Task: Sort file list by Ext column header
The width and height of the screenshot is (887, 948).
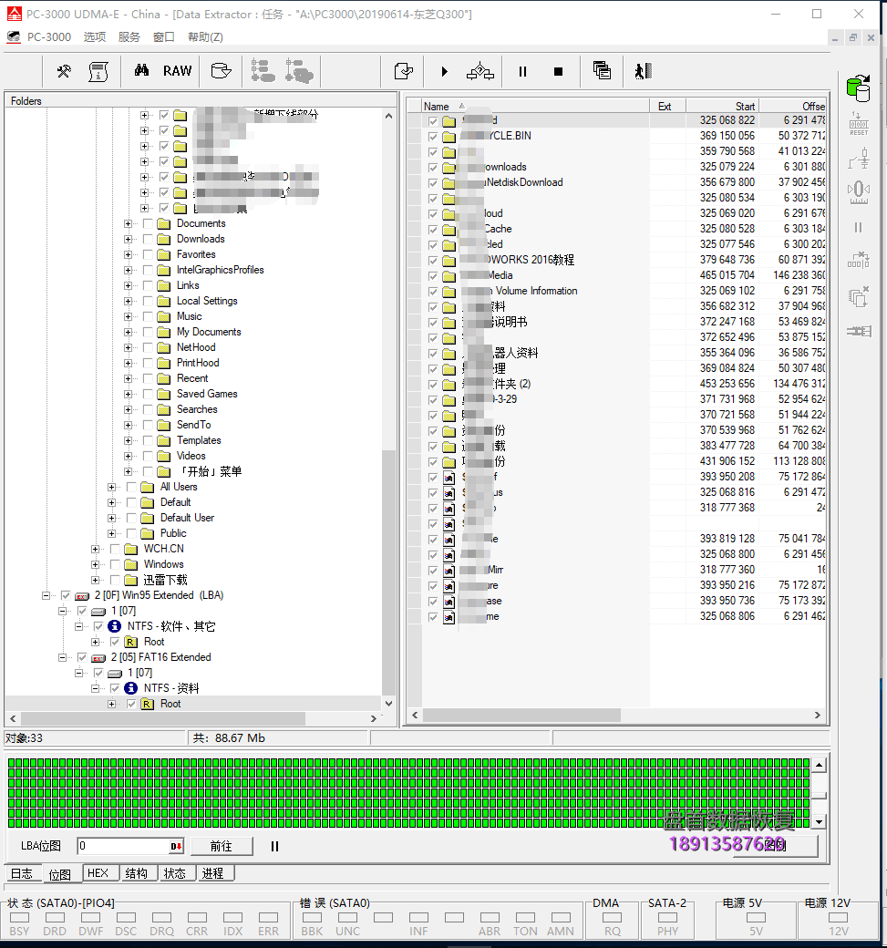Action: click(x=667, y=107)
